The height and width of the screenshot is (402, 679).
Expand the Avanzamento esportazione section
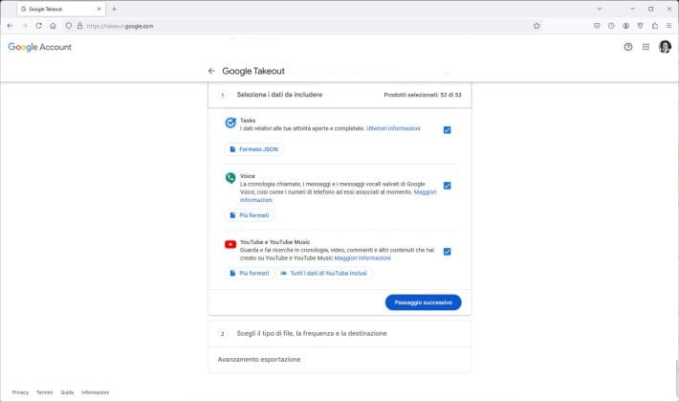(339, 360)
